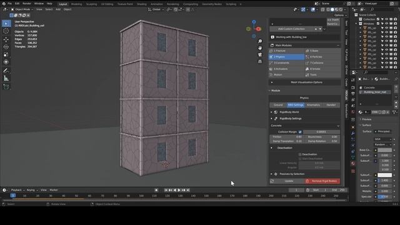
Task: Click the Motion module button
Action: tap(287, 75)
